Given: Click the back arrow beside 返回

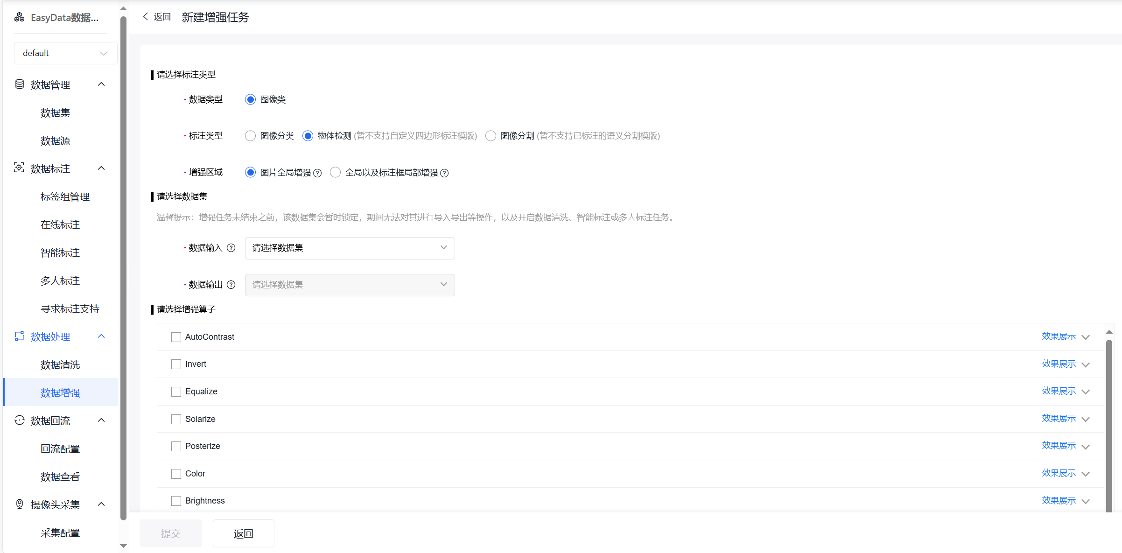Looking at the screenshot, I should pyautogui.click(x=145, y=16).
